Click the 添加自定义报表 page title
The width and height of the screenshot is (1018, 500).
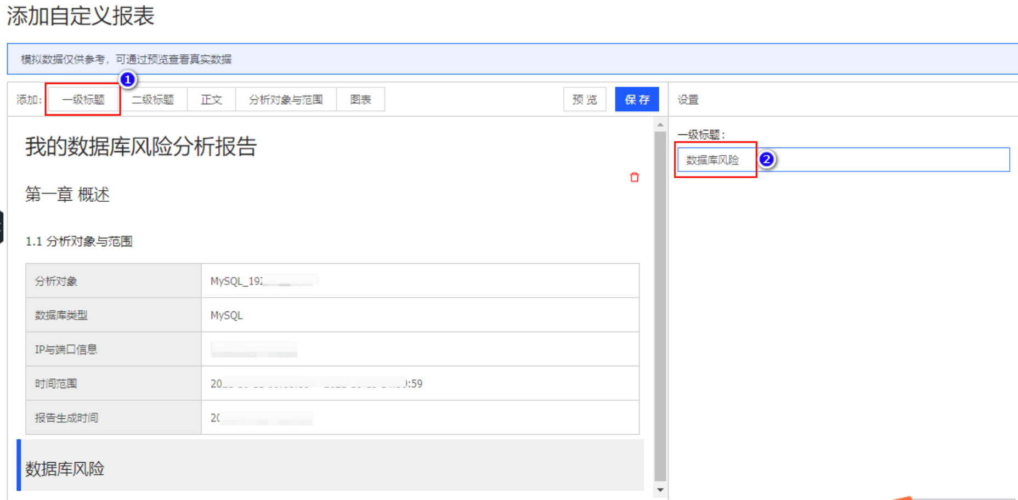[x=81, y=15]
